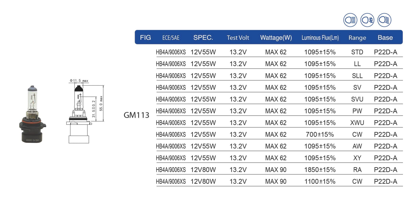The width and height of the screenshot is (414, 205).
Task: Click the ECE/SAE column header
Action: click(171, 38)
